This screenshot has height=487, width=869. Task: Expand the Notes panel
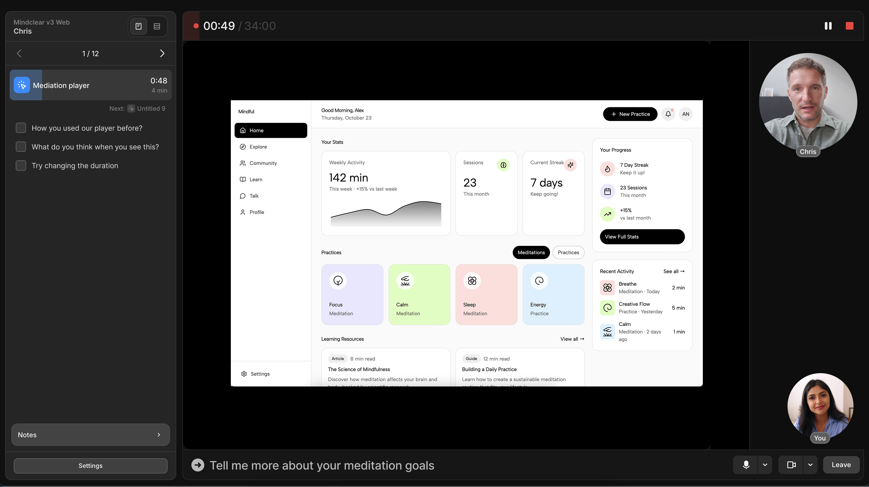[x=91, y=435]
